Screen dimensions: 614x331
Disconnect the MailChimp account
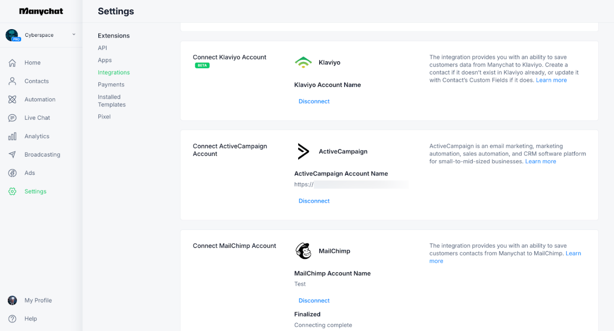(314, 301)
